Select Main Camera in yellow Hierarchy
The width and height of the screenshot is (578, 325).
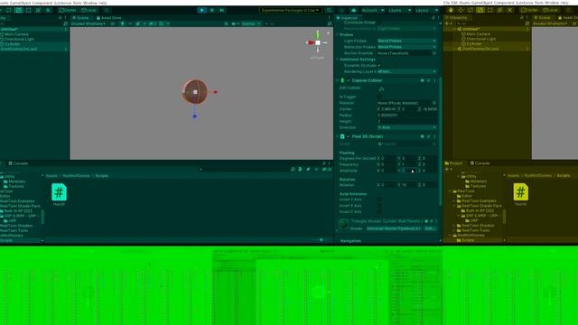[478, 34]
